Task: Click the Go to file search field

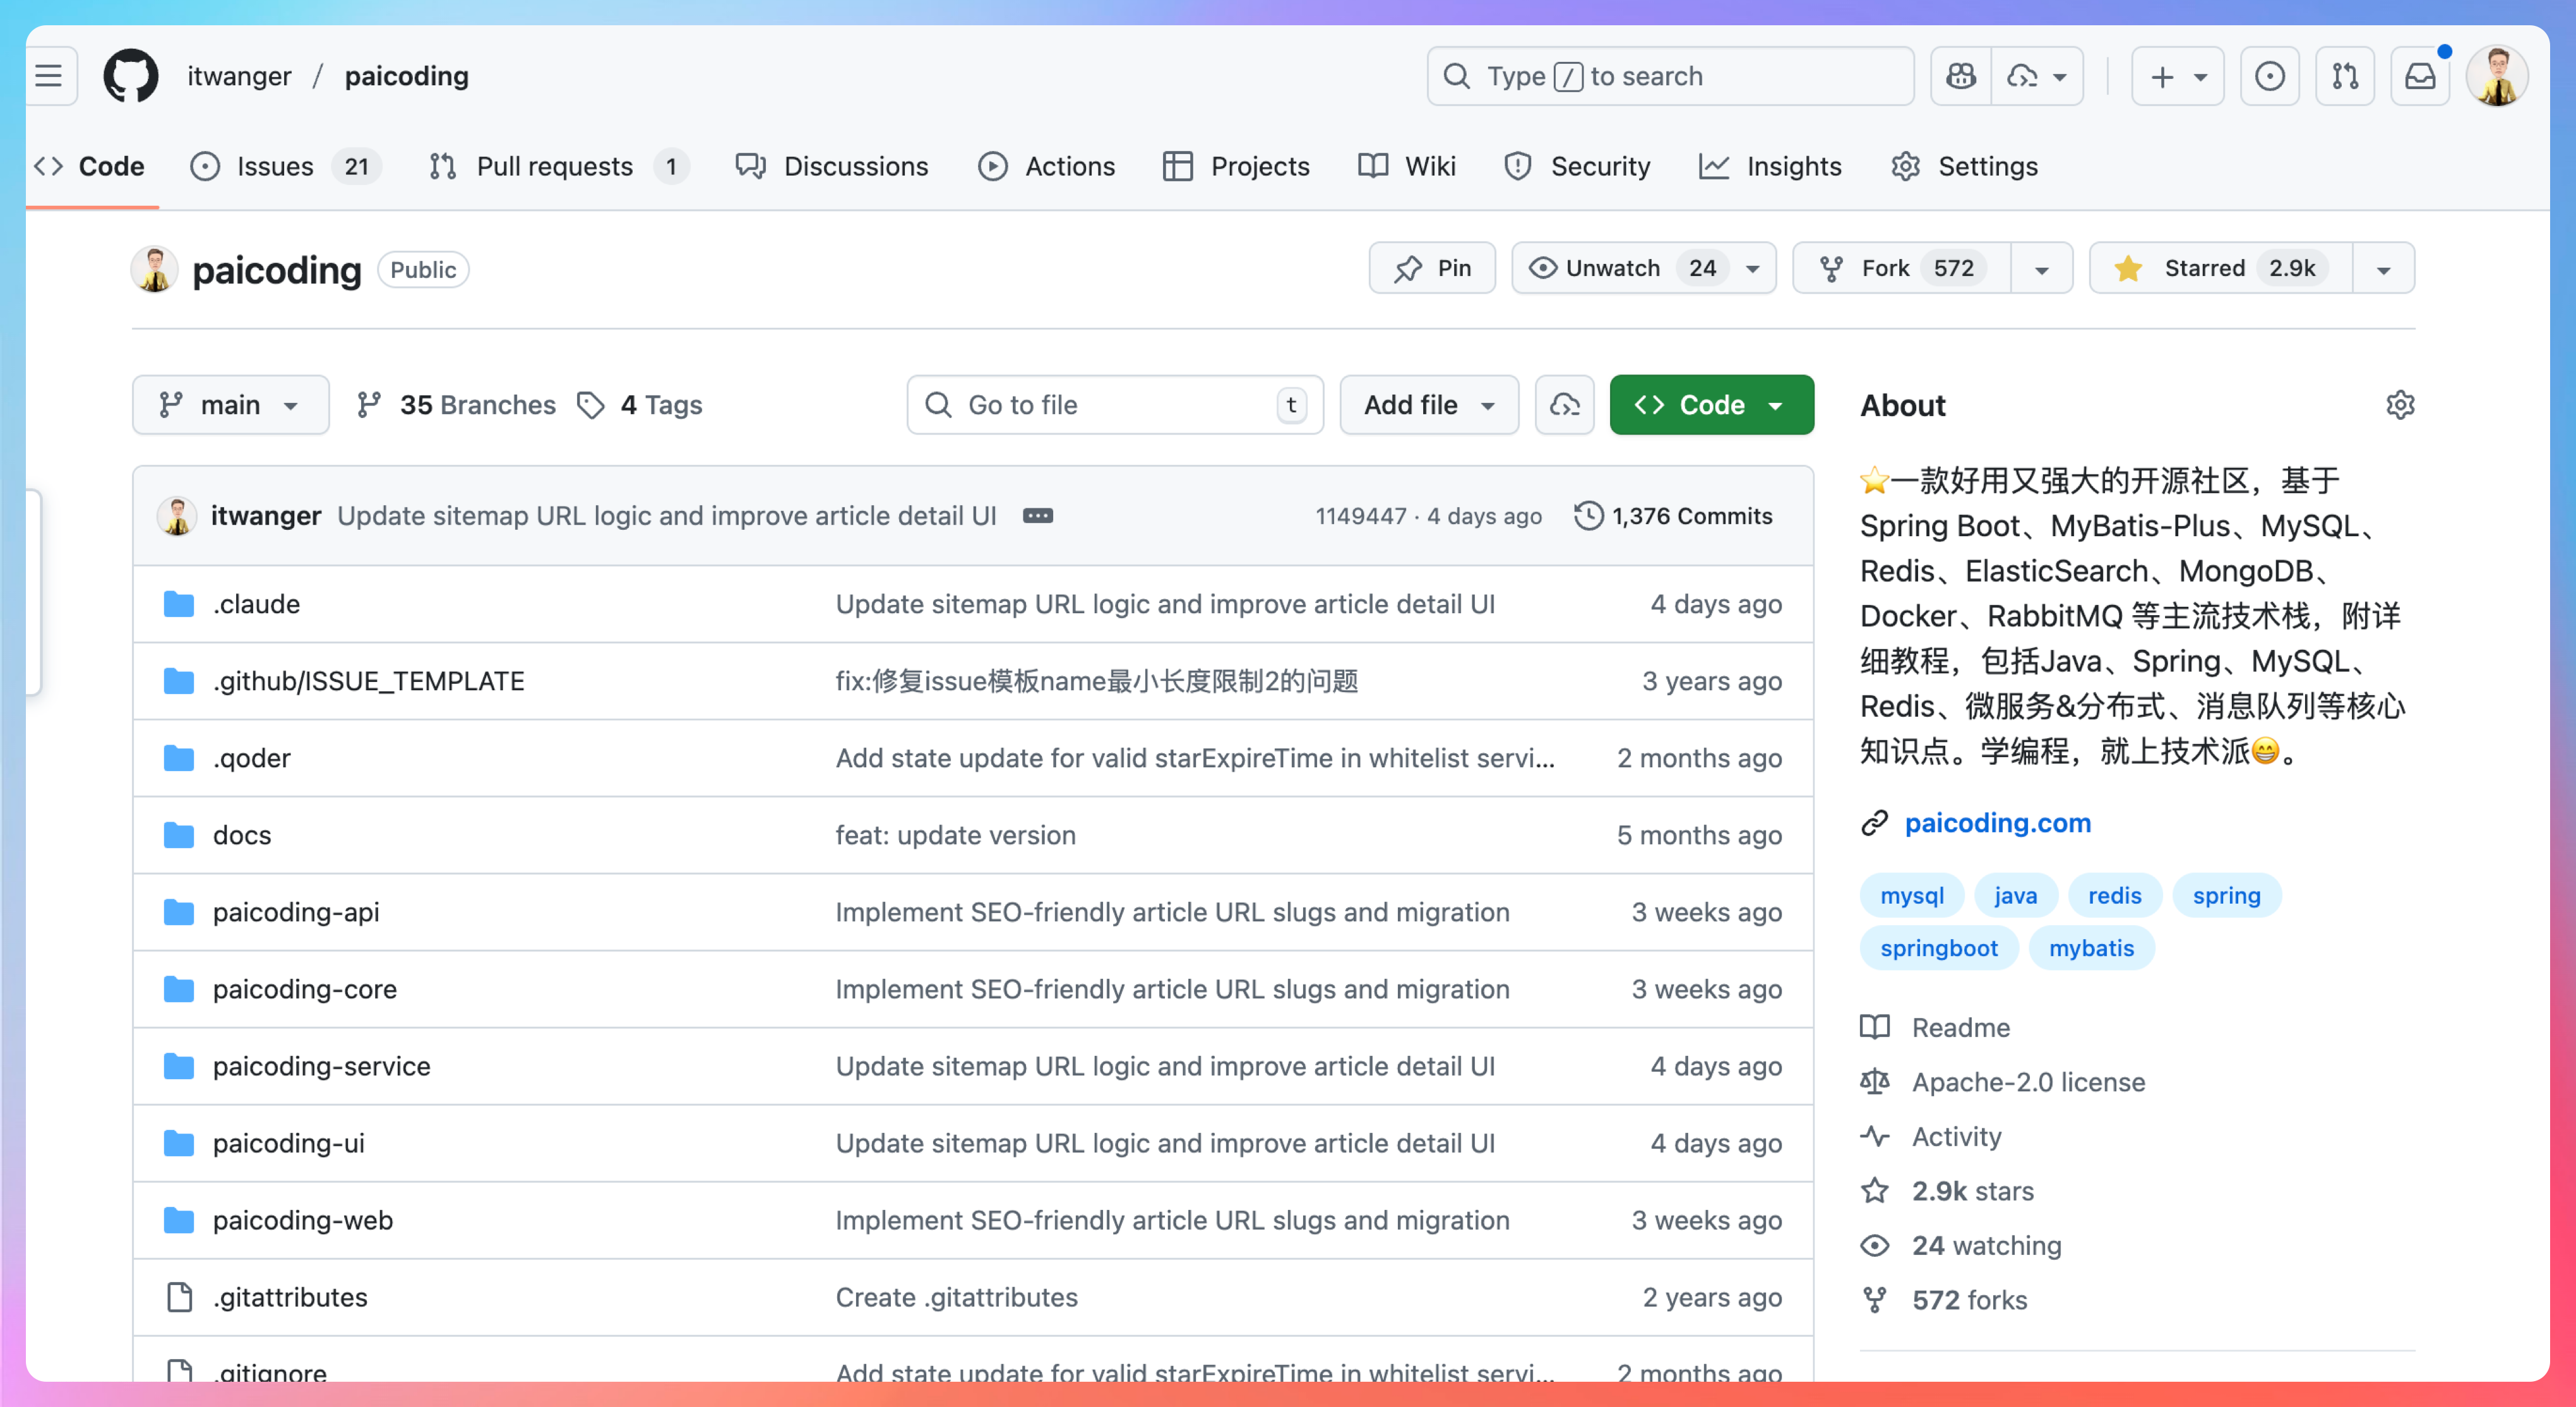Action: (1113, 404)
